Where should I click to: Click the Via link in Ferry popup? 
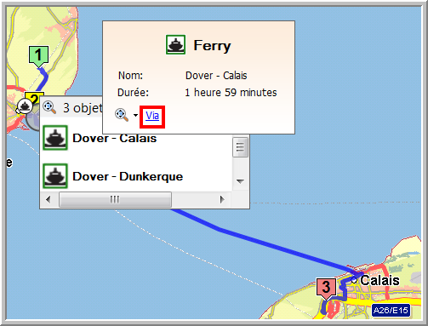point(152,116)
